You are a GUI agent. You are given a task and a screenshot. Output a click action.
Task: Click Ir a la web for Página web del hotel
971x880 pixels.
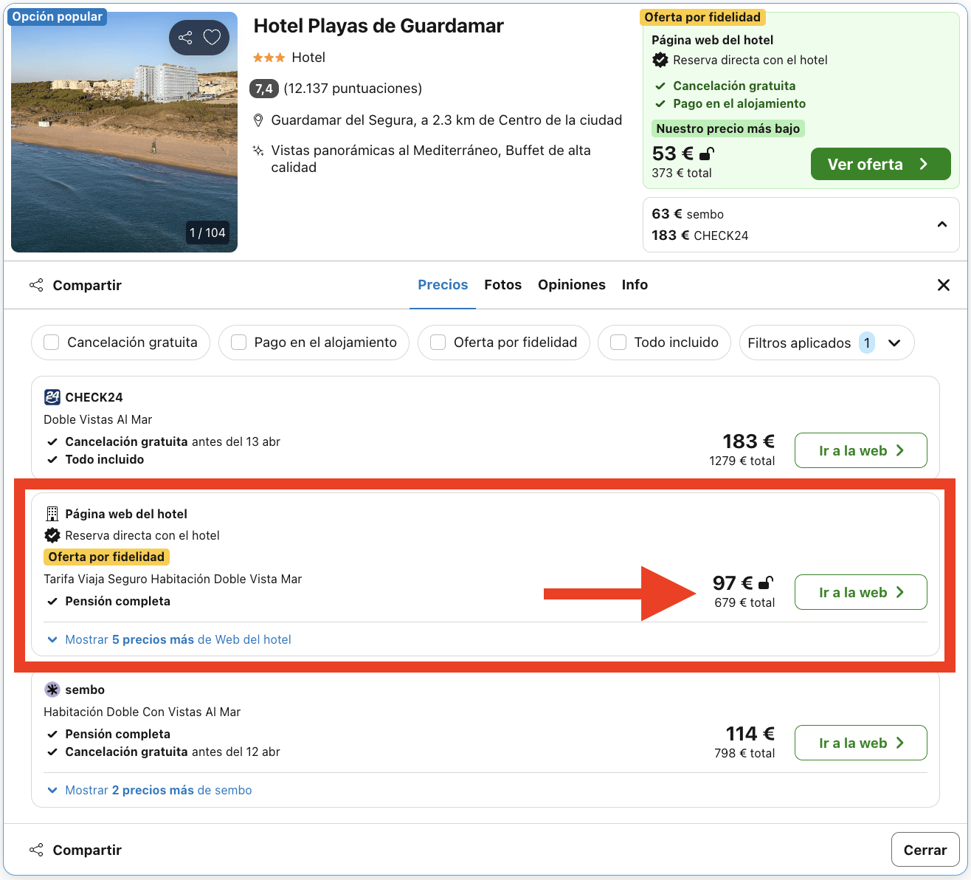pos(860,592)
